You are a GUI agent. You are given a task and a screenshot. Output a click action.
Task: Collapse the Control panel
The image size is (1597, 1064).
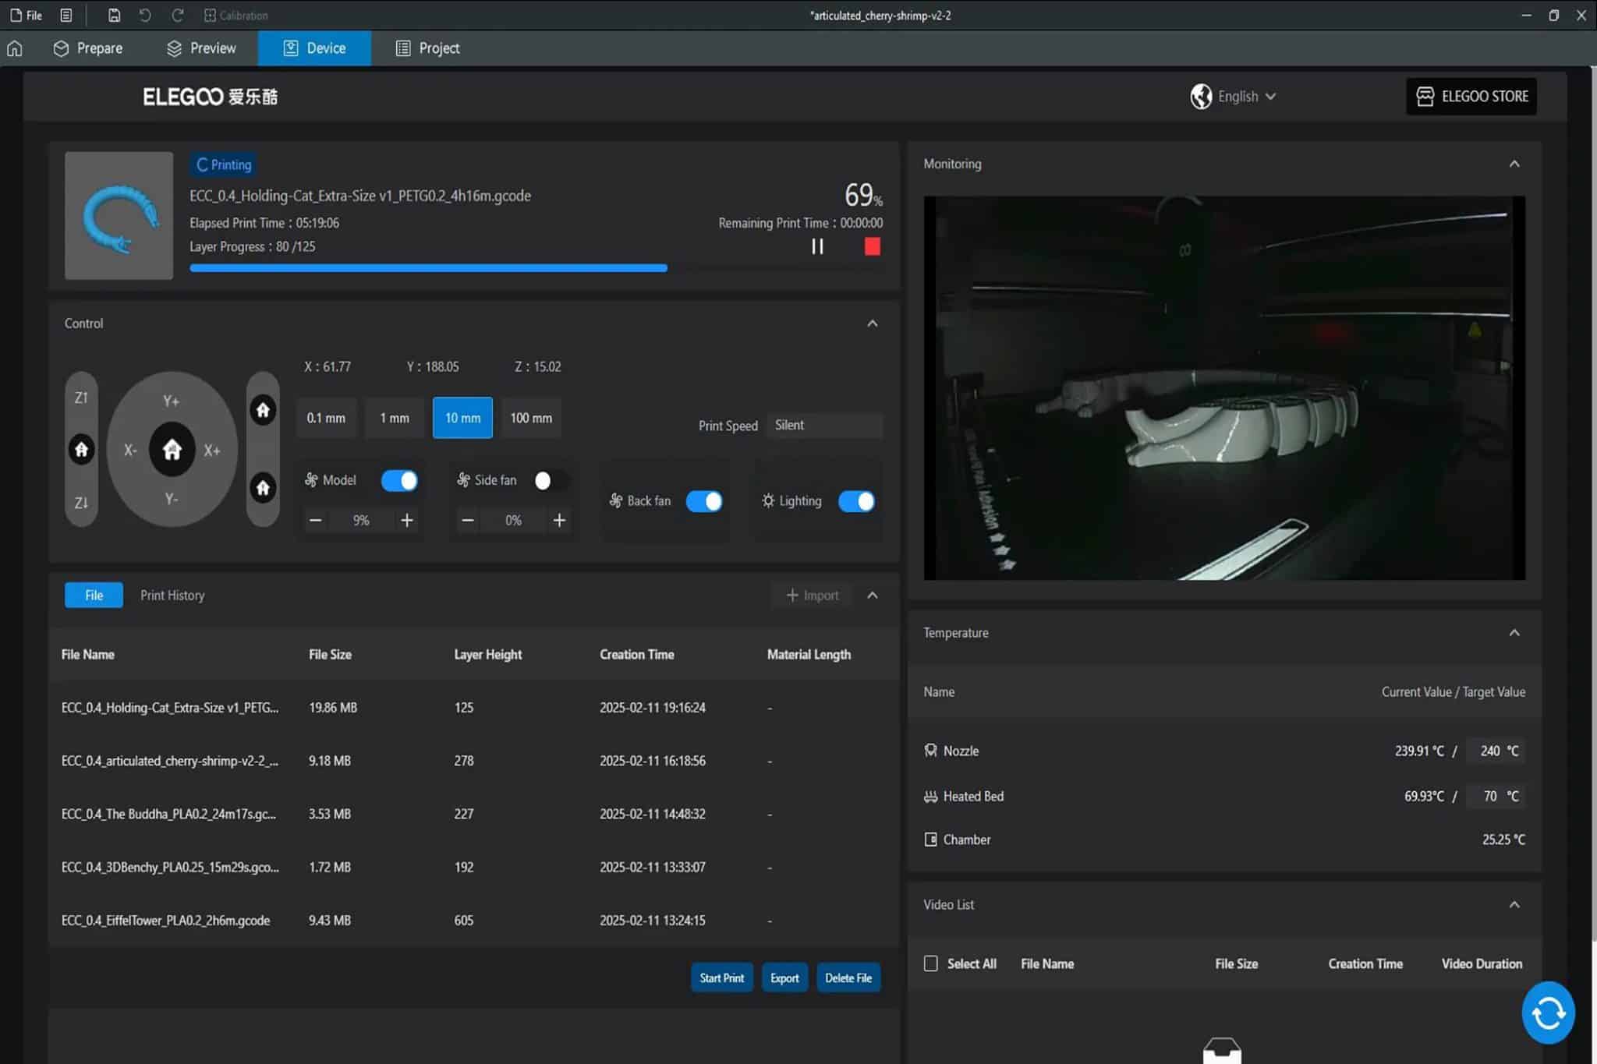pyautogui.click(x=872, y=323)
